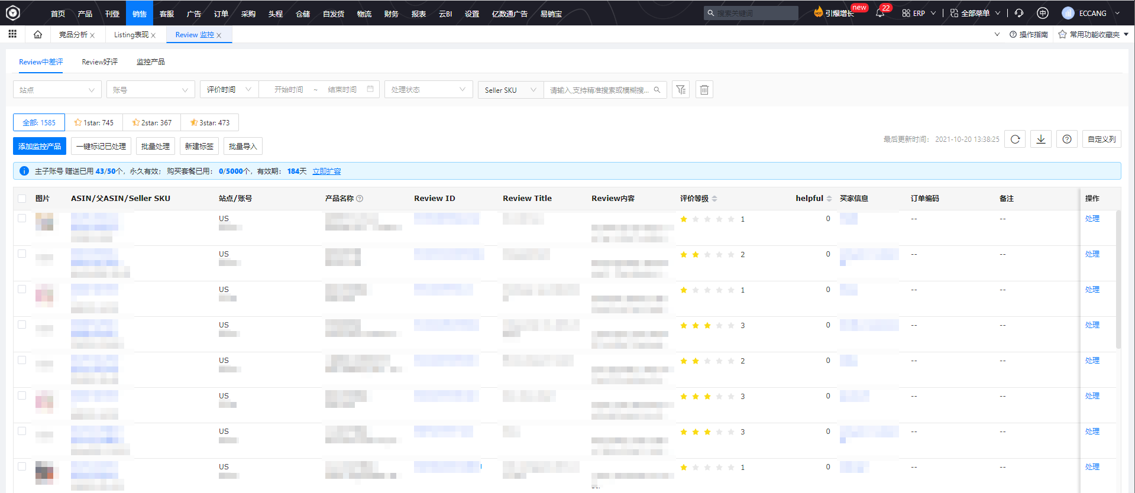Click the trash clear filters icon
This screenshot has width=1135, height=493.
(704, 90)
